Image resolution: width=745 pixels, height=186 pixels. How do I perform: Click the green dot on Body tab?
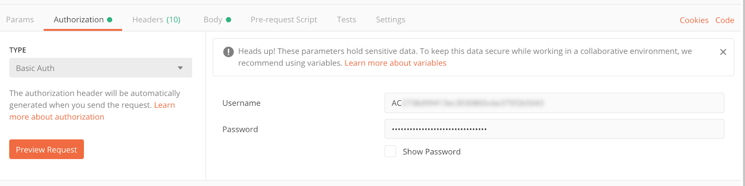coord(229,19)
